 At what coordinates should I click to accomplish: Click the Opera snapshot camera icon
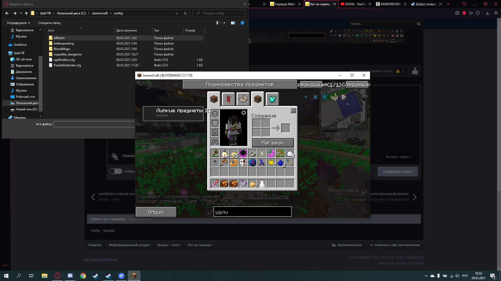(x=457, y=13)
